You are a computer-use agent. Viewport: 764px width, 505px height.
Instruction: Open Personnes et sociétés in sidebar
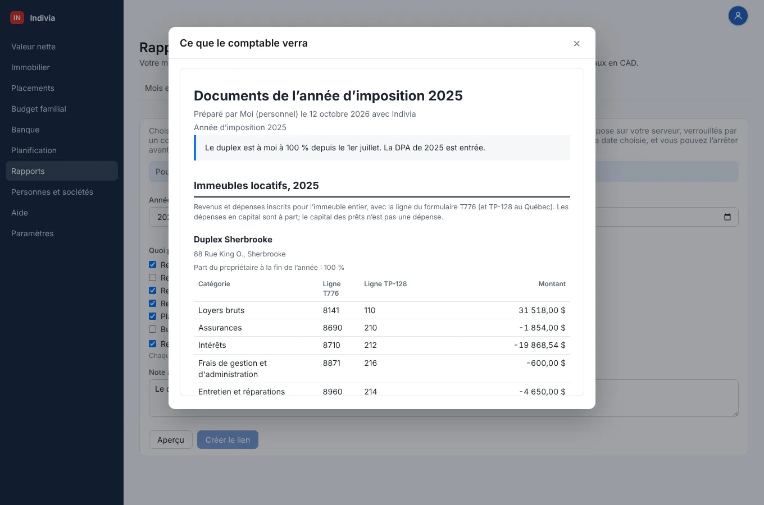[x=62, y=192]
